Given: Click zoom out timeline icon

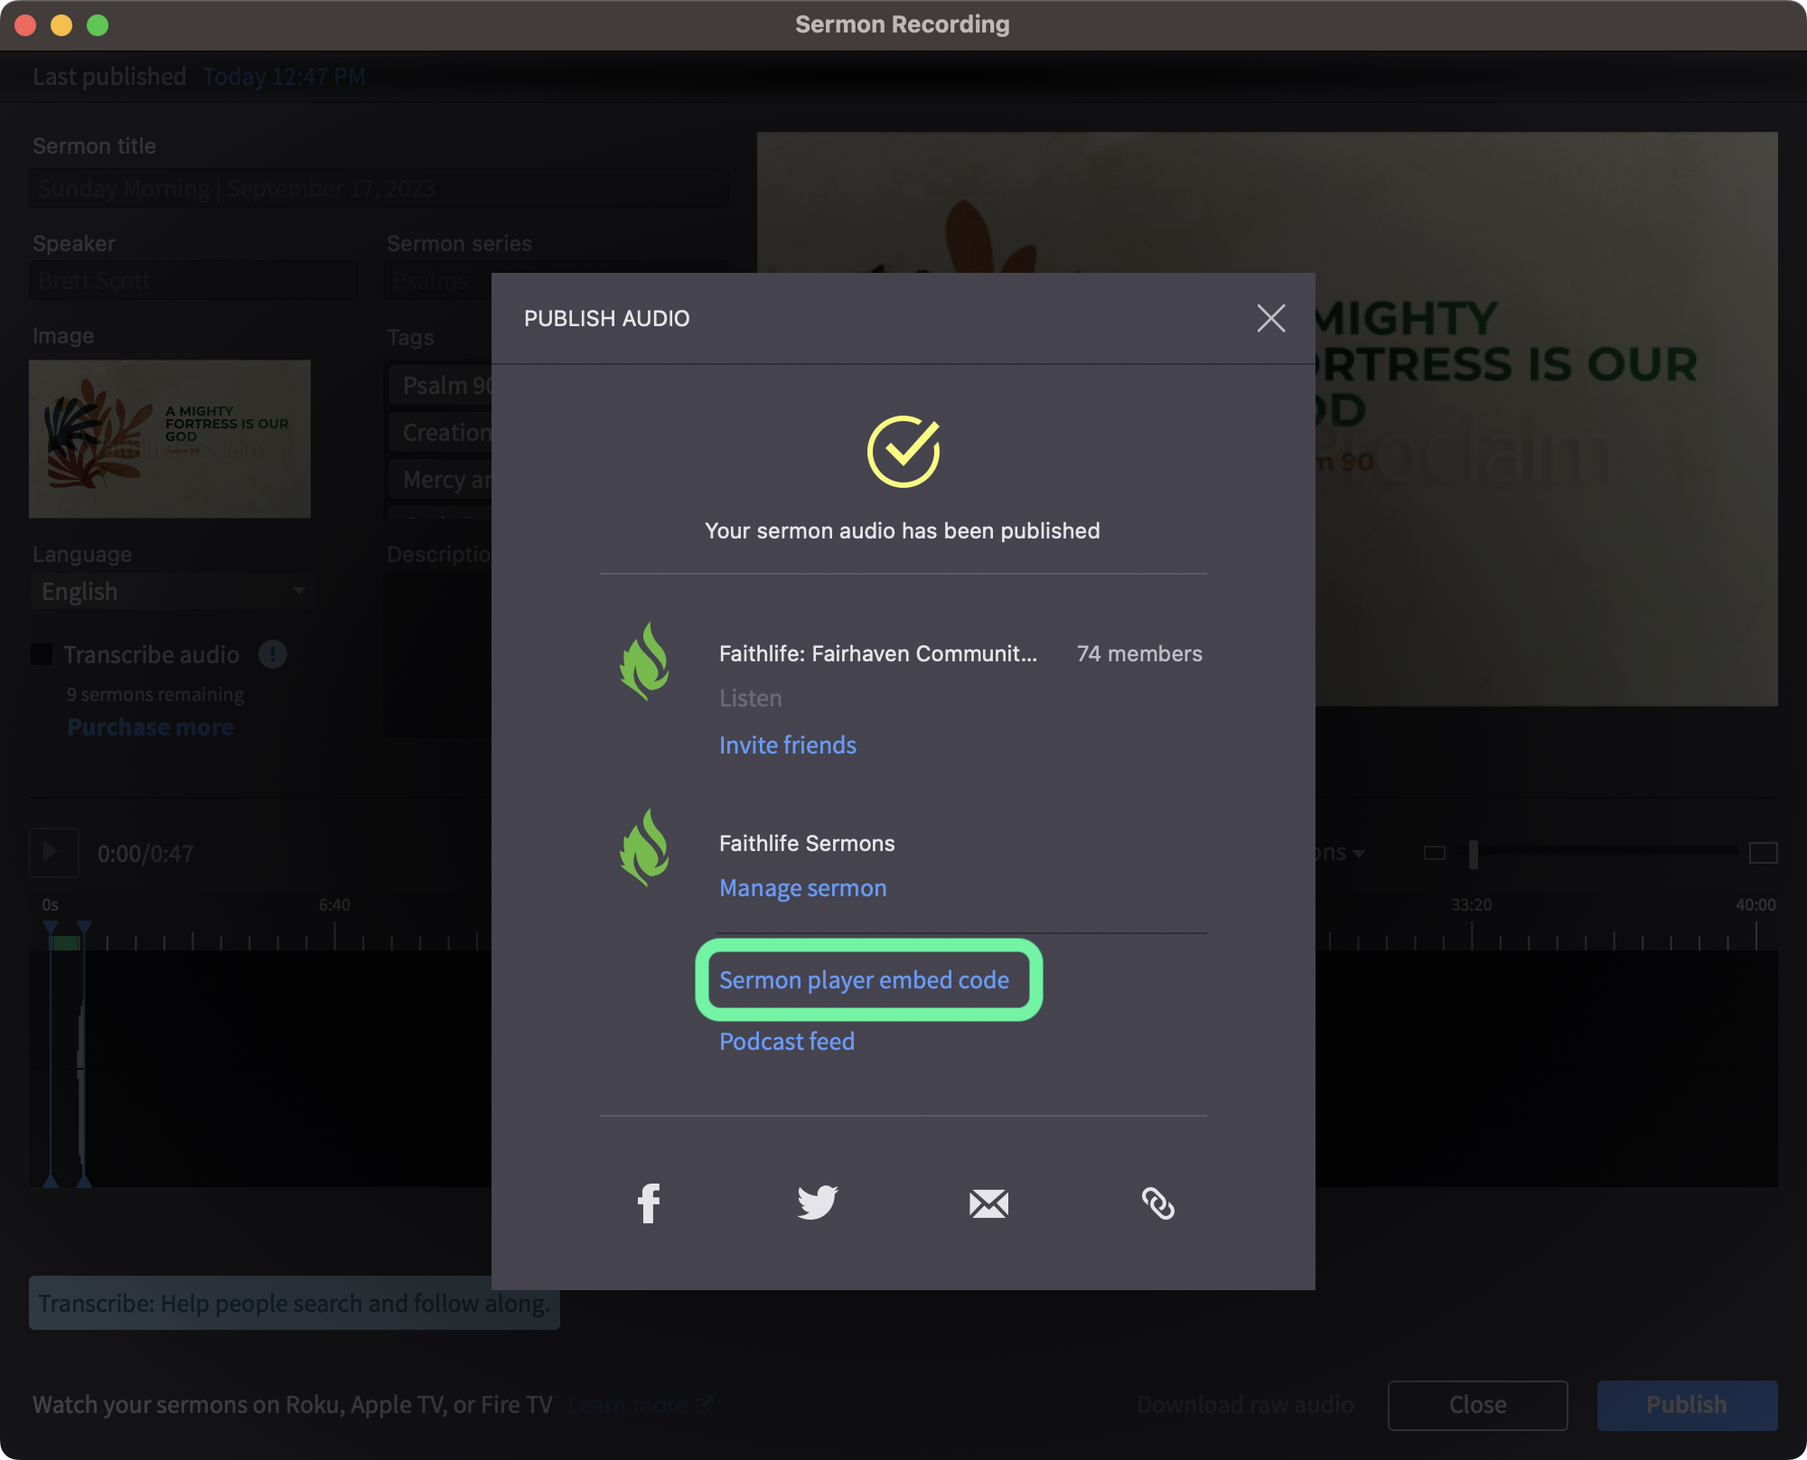Looking at the screenshot, I should [1435, 853].
